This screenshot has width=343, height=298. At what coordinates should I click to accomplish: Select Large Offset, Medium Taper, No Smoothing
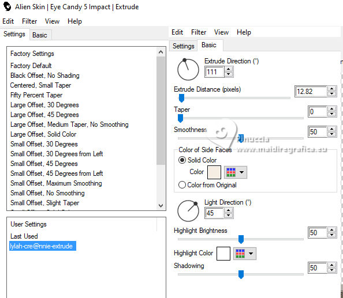pos(69,125)
